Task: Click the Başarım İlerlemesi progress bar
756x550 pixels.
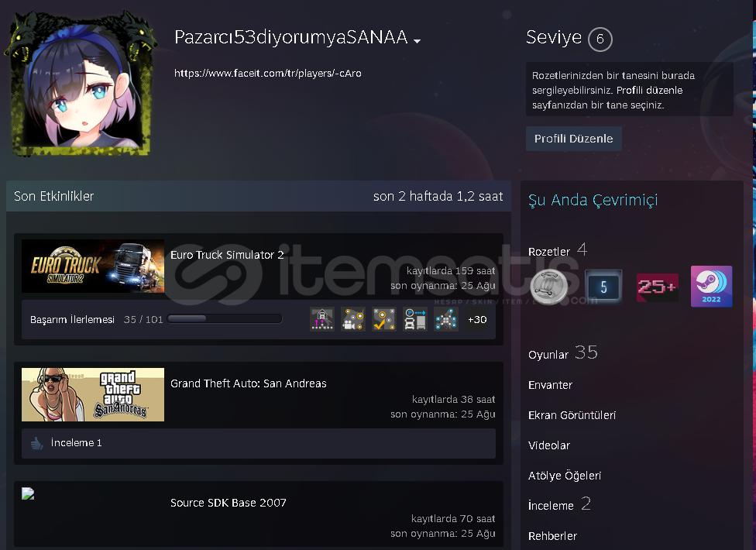Action: point(224,318)
